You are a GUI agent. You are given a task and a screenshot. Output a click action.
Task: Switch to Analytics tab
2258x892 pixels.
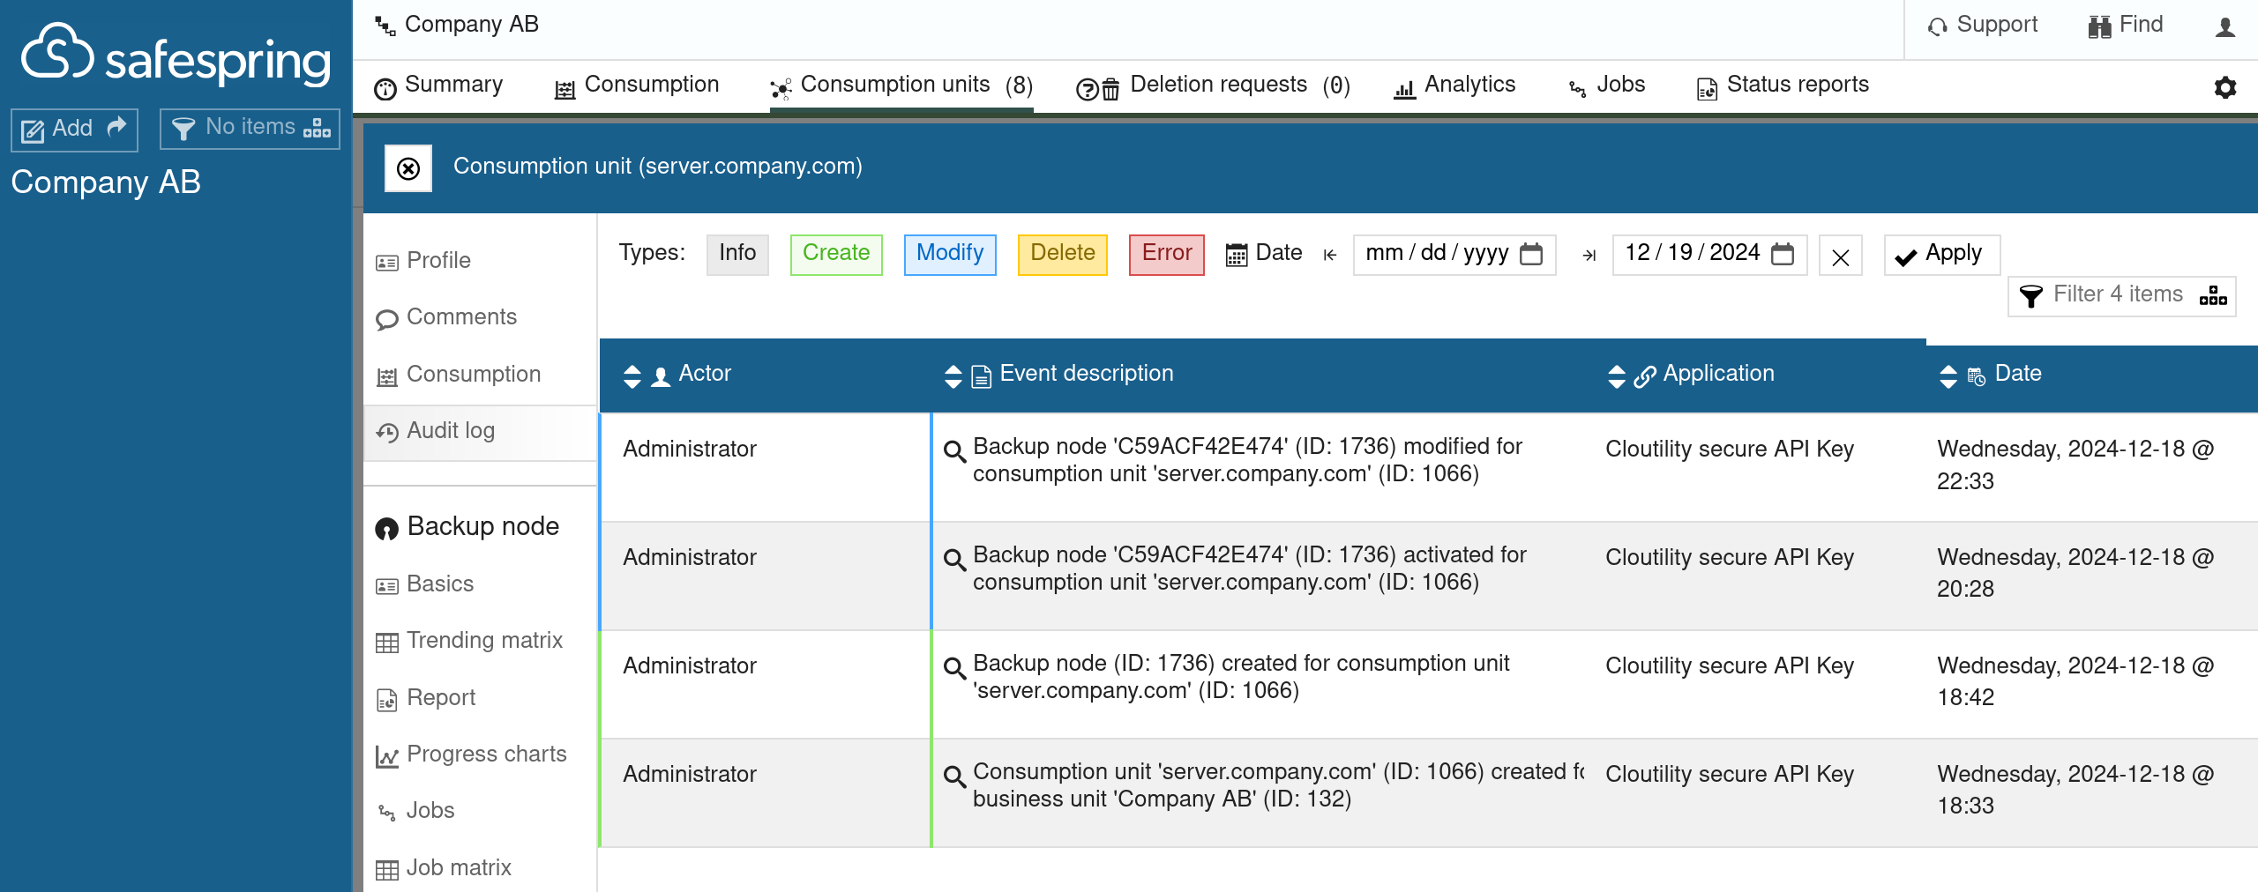point(1454,85)
